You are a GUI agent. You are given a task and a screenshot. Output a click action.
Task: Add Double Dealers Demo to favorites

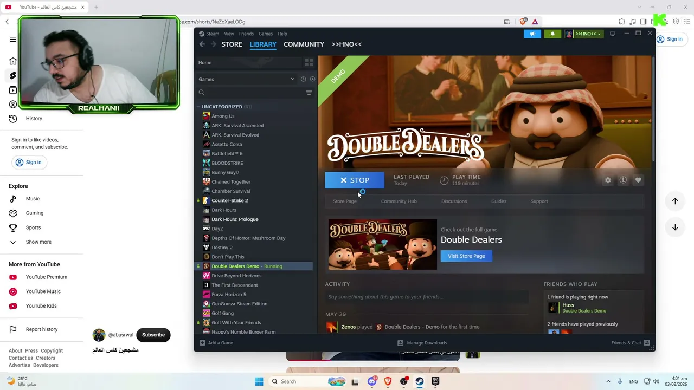point(638,180)
